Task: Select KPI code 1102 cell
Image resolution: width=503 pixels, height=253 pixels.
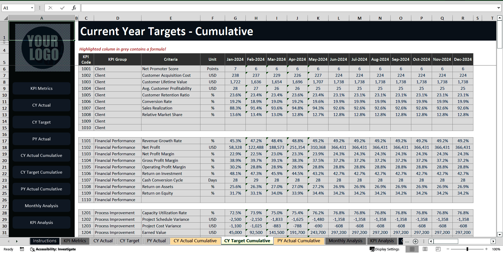Action: coord(86,147)
